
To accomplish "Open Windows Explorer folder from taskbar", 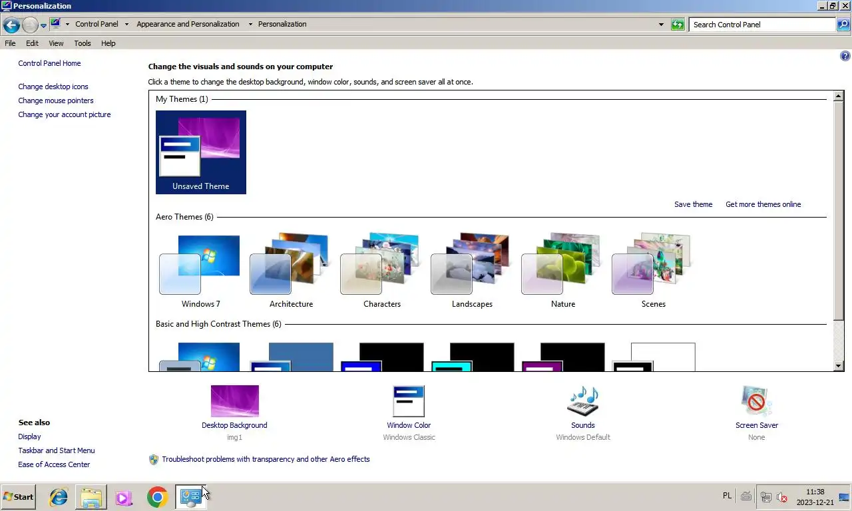I will [91, 497].
